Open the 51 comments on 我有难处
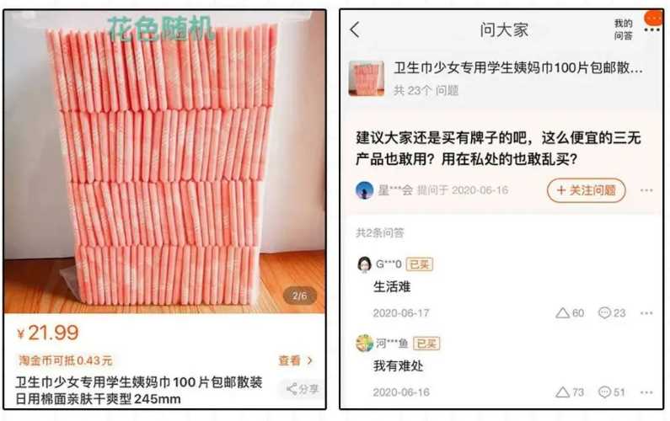This screenshot has width=670, height=421. (612, 392)
